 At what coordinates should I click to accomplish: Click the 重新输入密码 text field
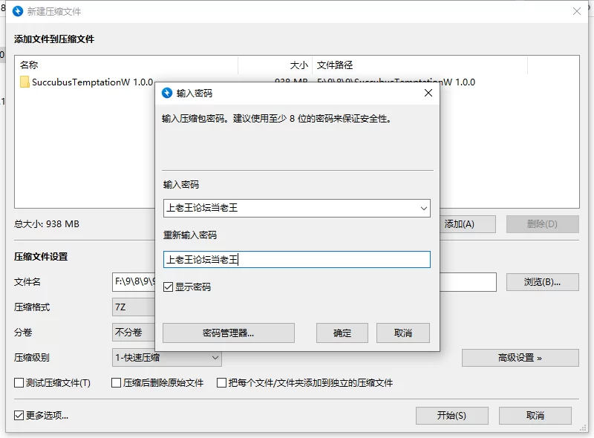[x=296, y=260]
